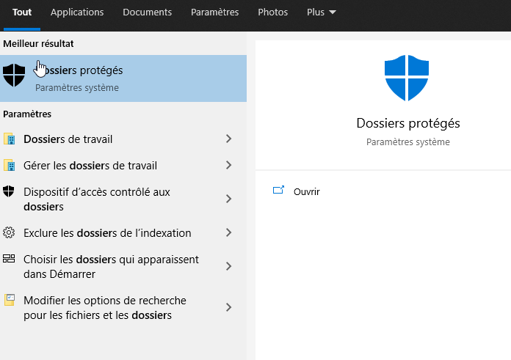
Task: Click Ouvrir to open Dossiers protégés
Action: (x=306, y=191)
